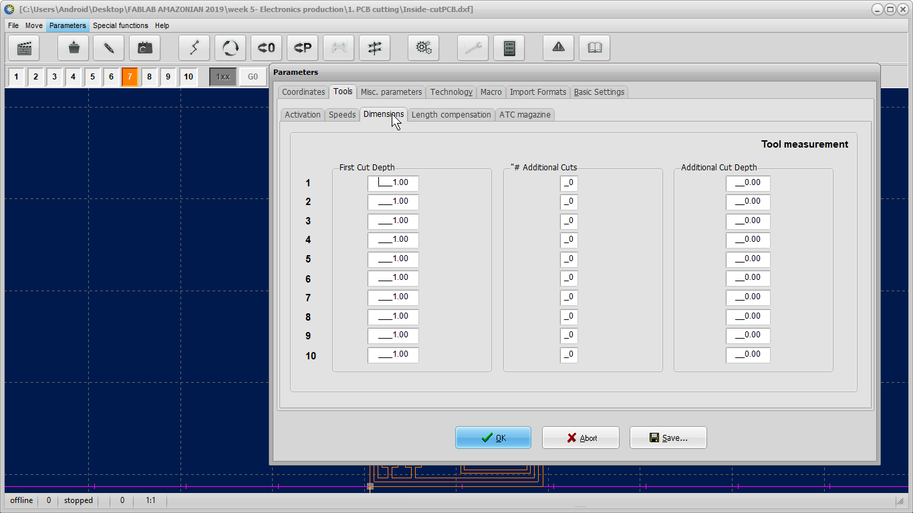Image resolution: width=913 pixels, height=513 pixels.
Task: Select tool number 10 button
Action: [x=188, y=77]
